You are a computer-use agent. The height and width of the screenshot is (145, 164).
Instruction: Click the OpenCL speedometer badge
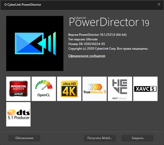[44, 89]
